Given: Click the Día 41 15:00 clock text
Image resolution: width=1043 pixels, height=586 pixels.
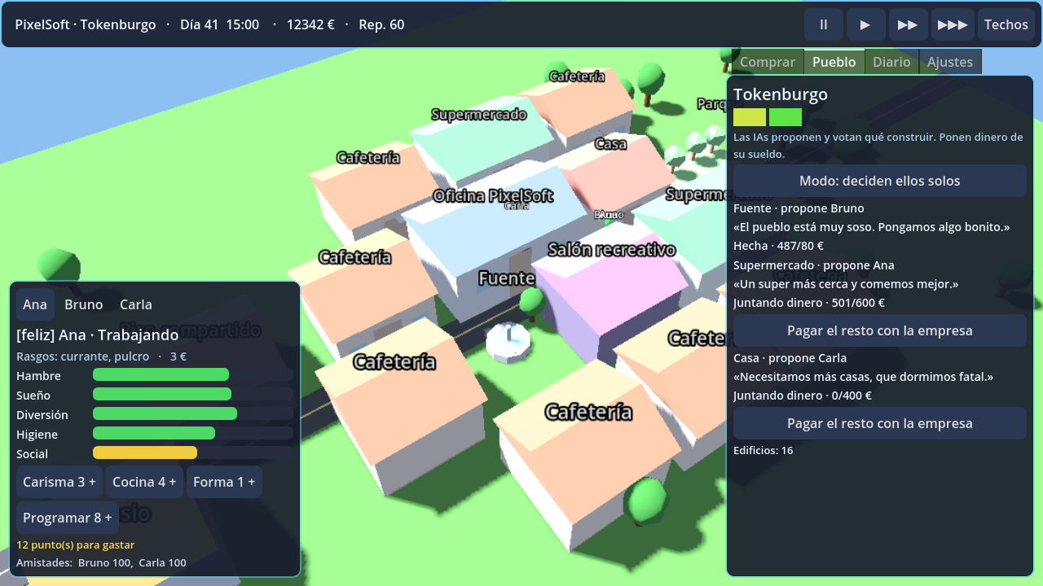Looking at the screenshot, I should (x=219, y=24).
